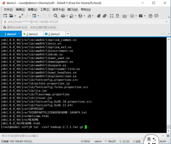Expand the compose bar dropdown arrow
Viewport: 171px width, 144px height.
[x=163, y=136]
